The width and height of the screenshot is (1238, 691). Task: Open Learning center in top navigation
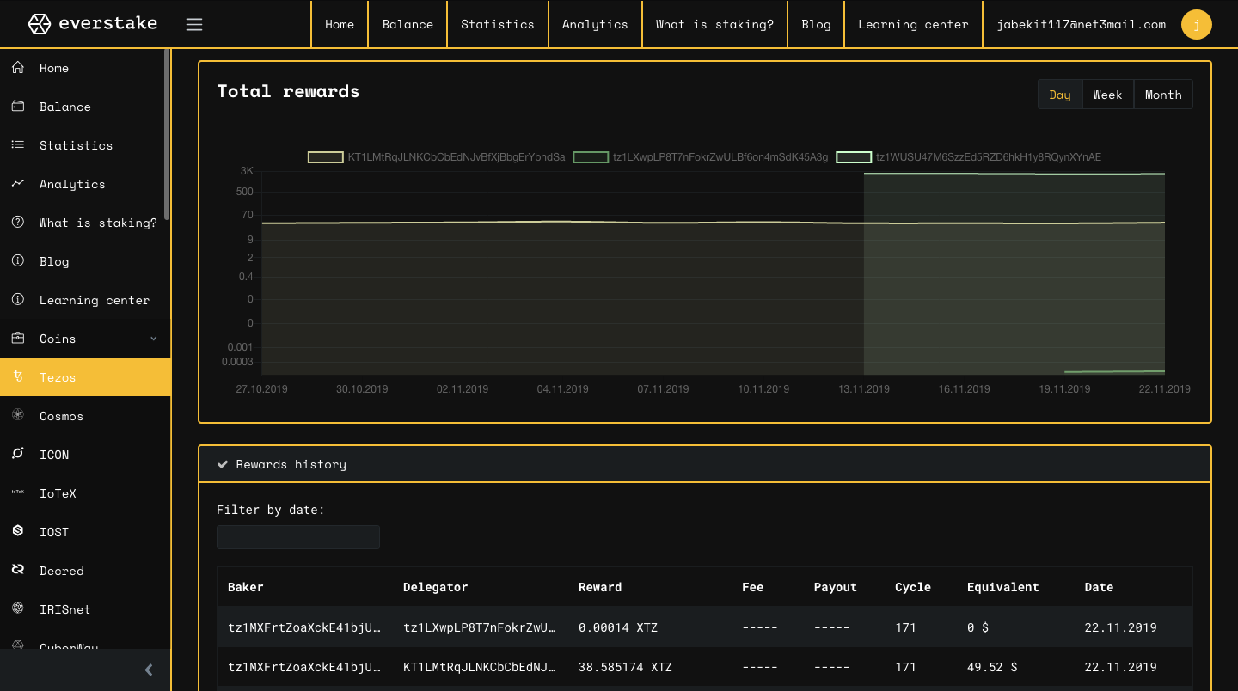(913, 24)
